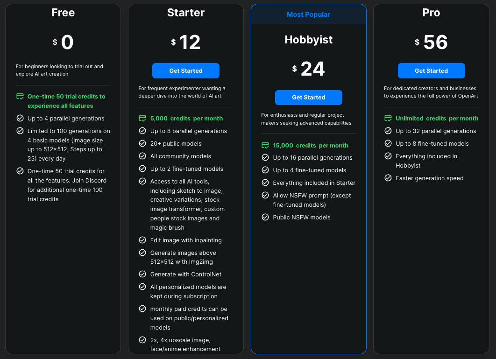Click the 20+ public models feature text
The height and width of the screenshot is (359, 496).
pyautogui.click(x=176, y=144)
